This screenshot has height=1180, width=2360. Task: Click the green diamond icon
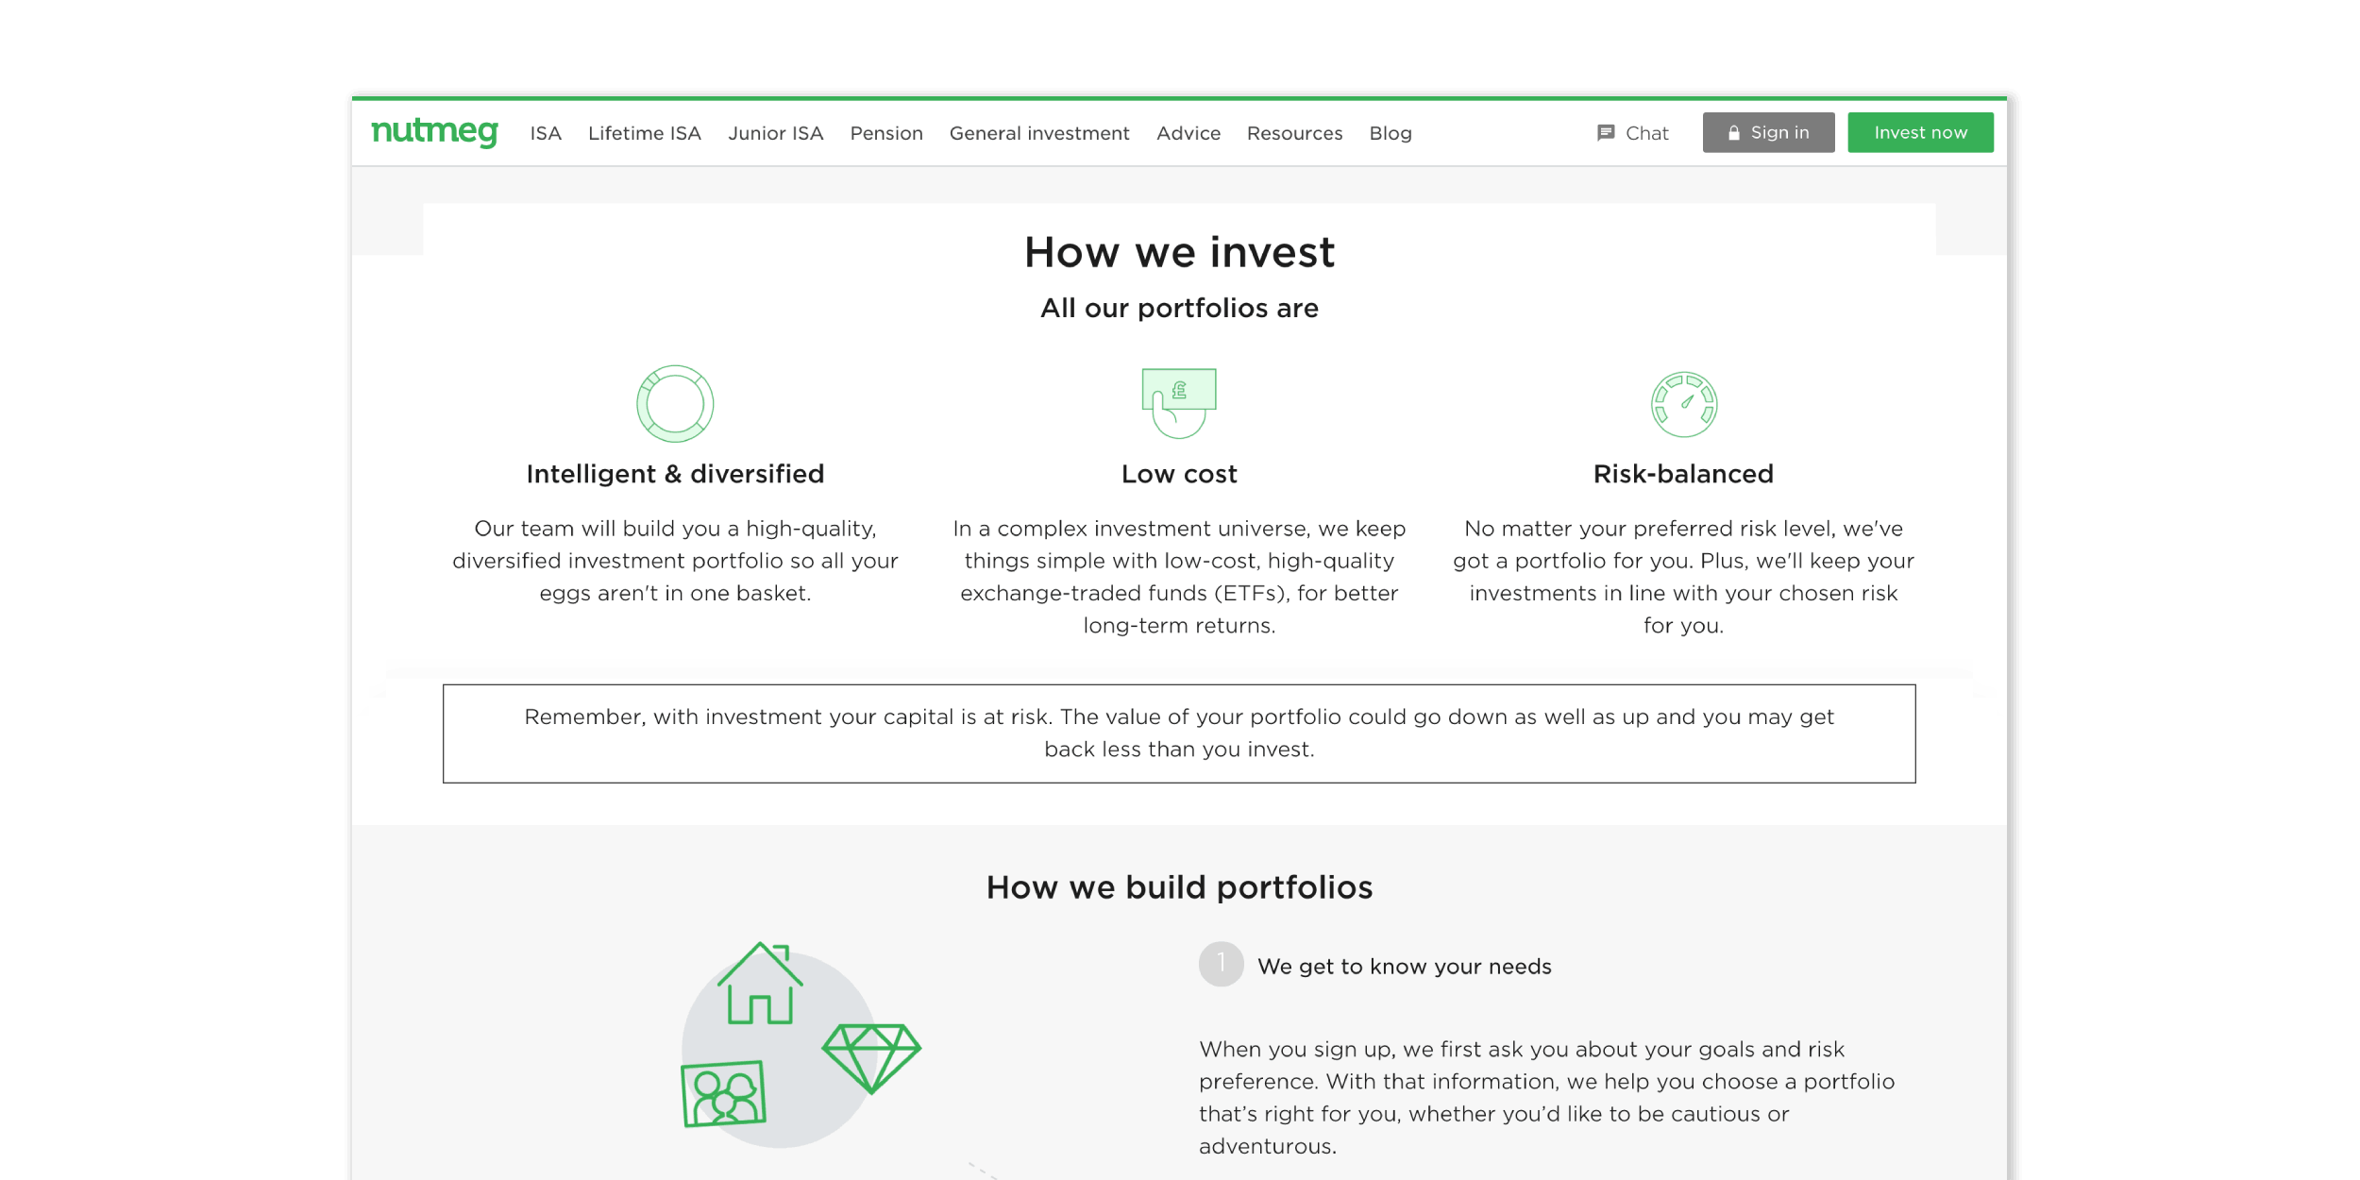coord(871,1058)
